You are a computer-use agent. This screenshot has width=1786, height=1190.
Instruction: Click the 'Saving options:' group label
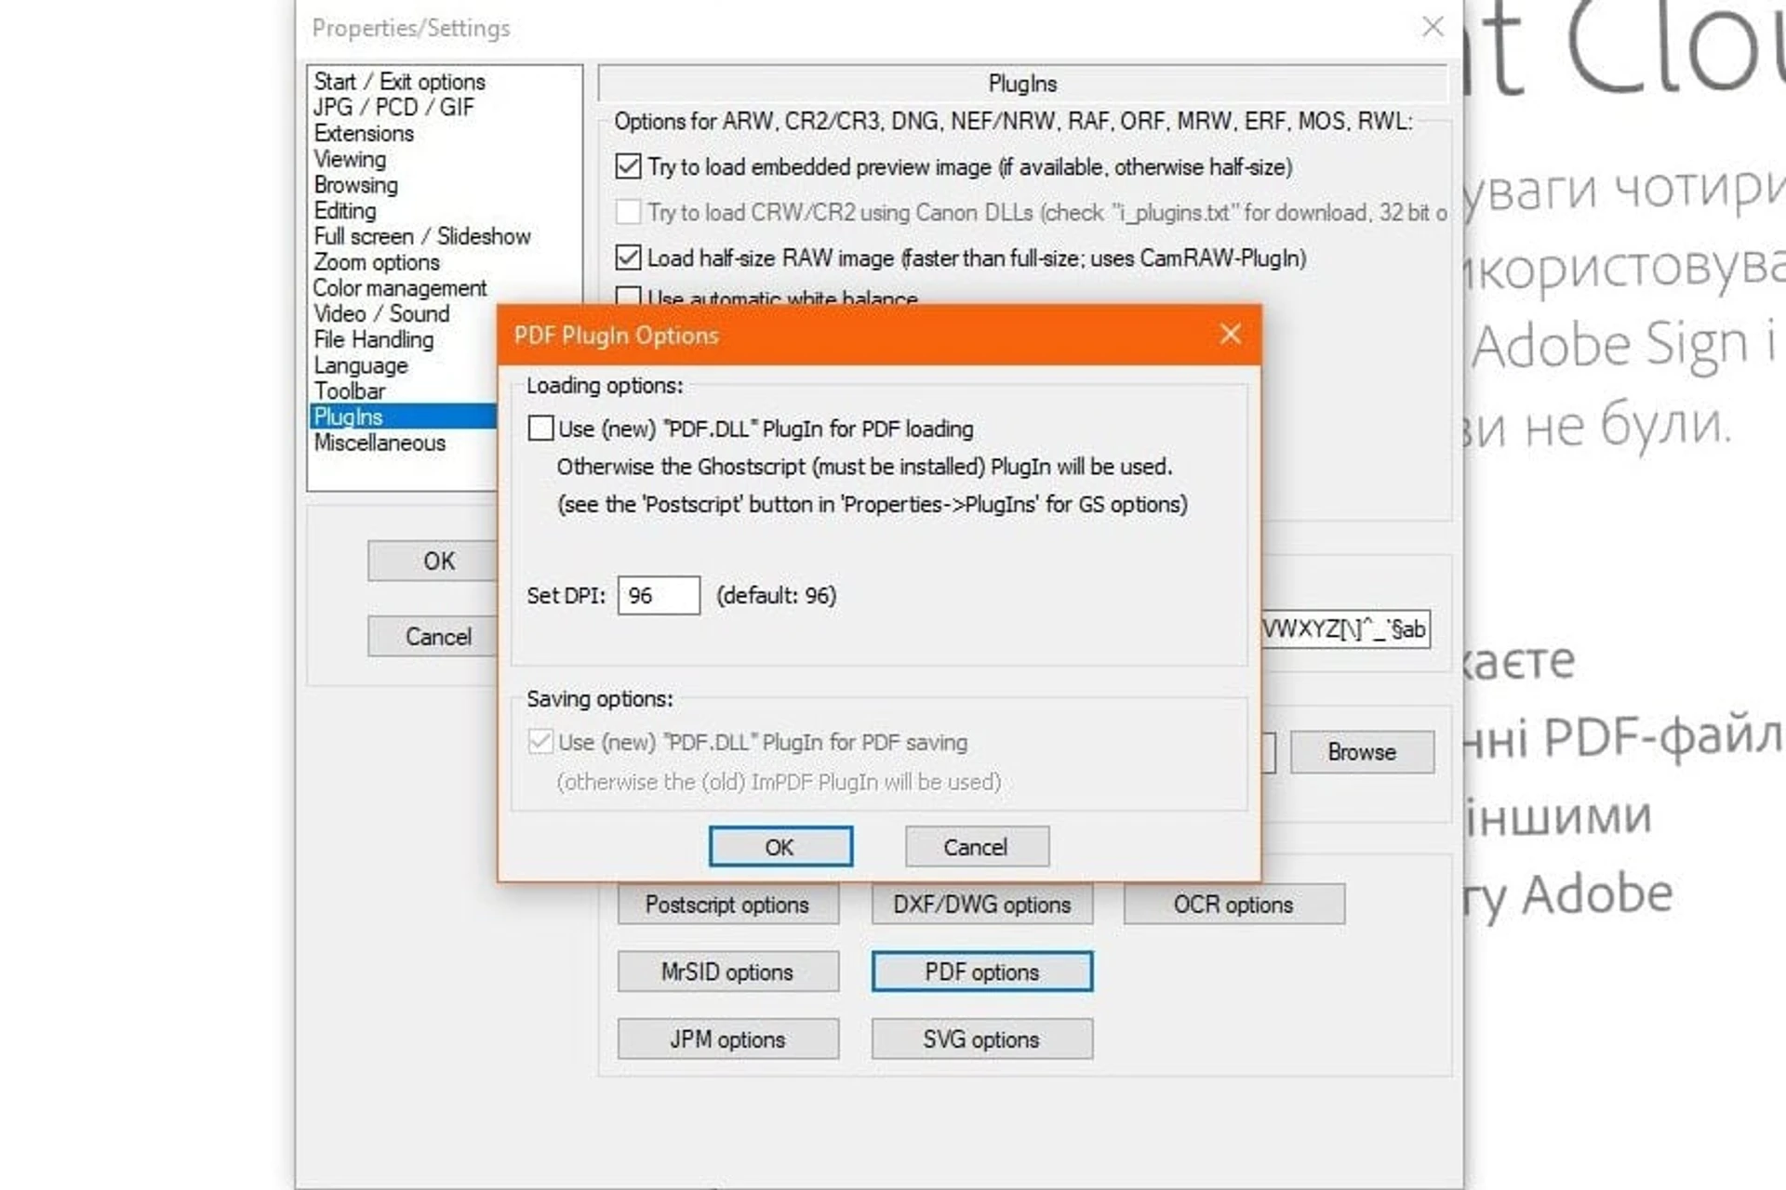pyautogui.click(x=600, y=698)
